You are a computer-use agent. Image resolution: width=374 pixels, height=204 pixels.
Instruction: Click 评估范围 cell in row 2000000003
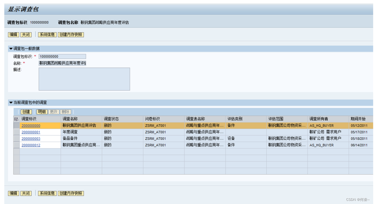[287, 139]
